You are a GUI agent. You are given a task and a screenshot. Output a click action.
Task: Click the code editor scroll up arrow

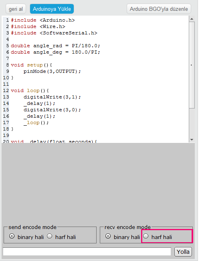[192, 19]
